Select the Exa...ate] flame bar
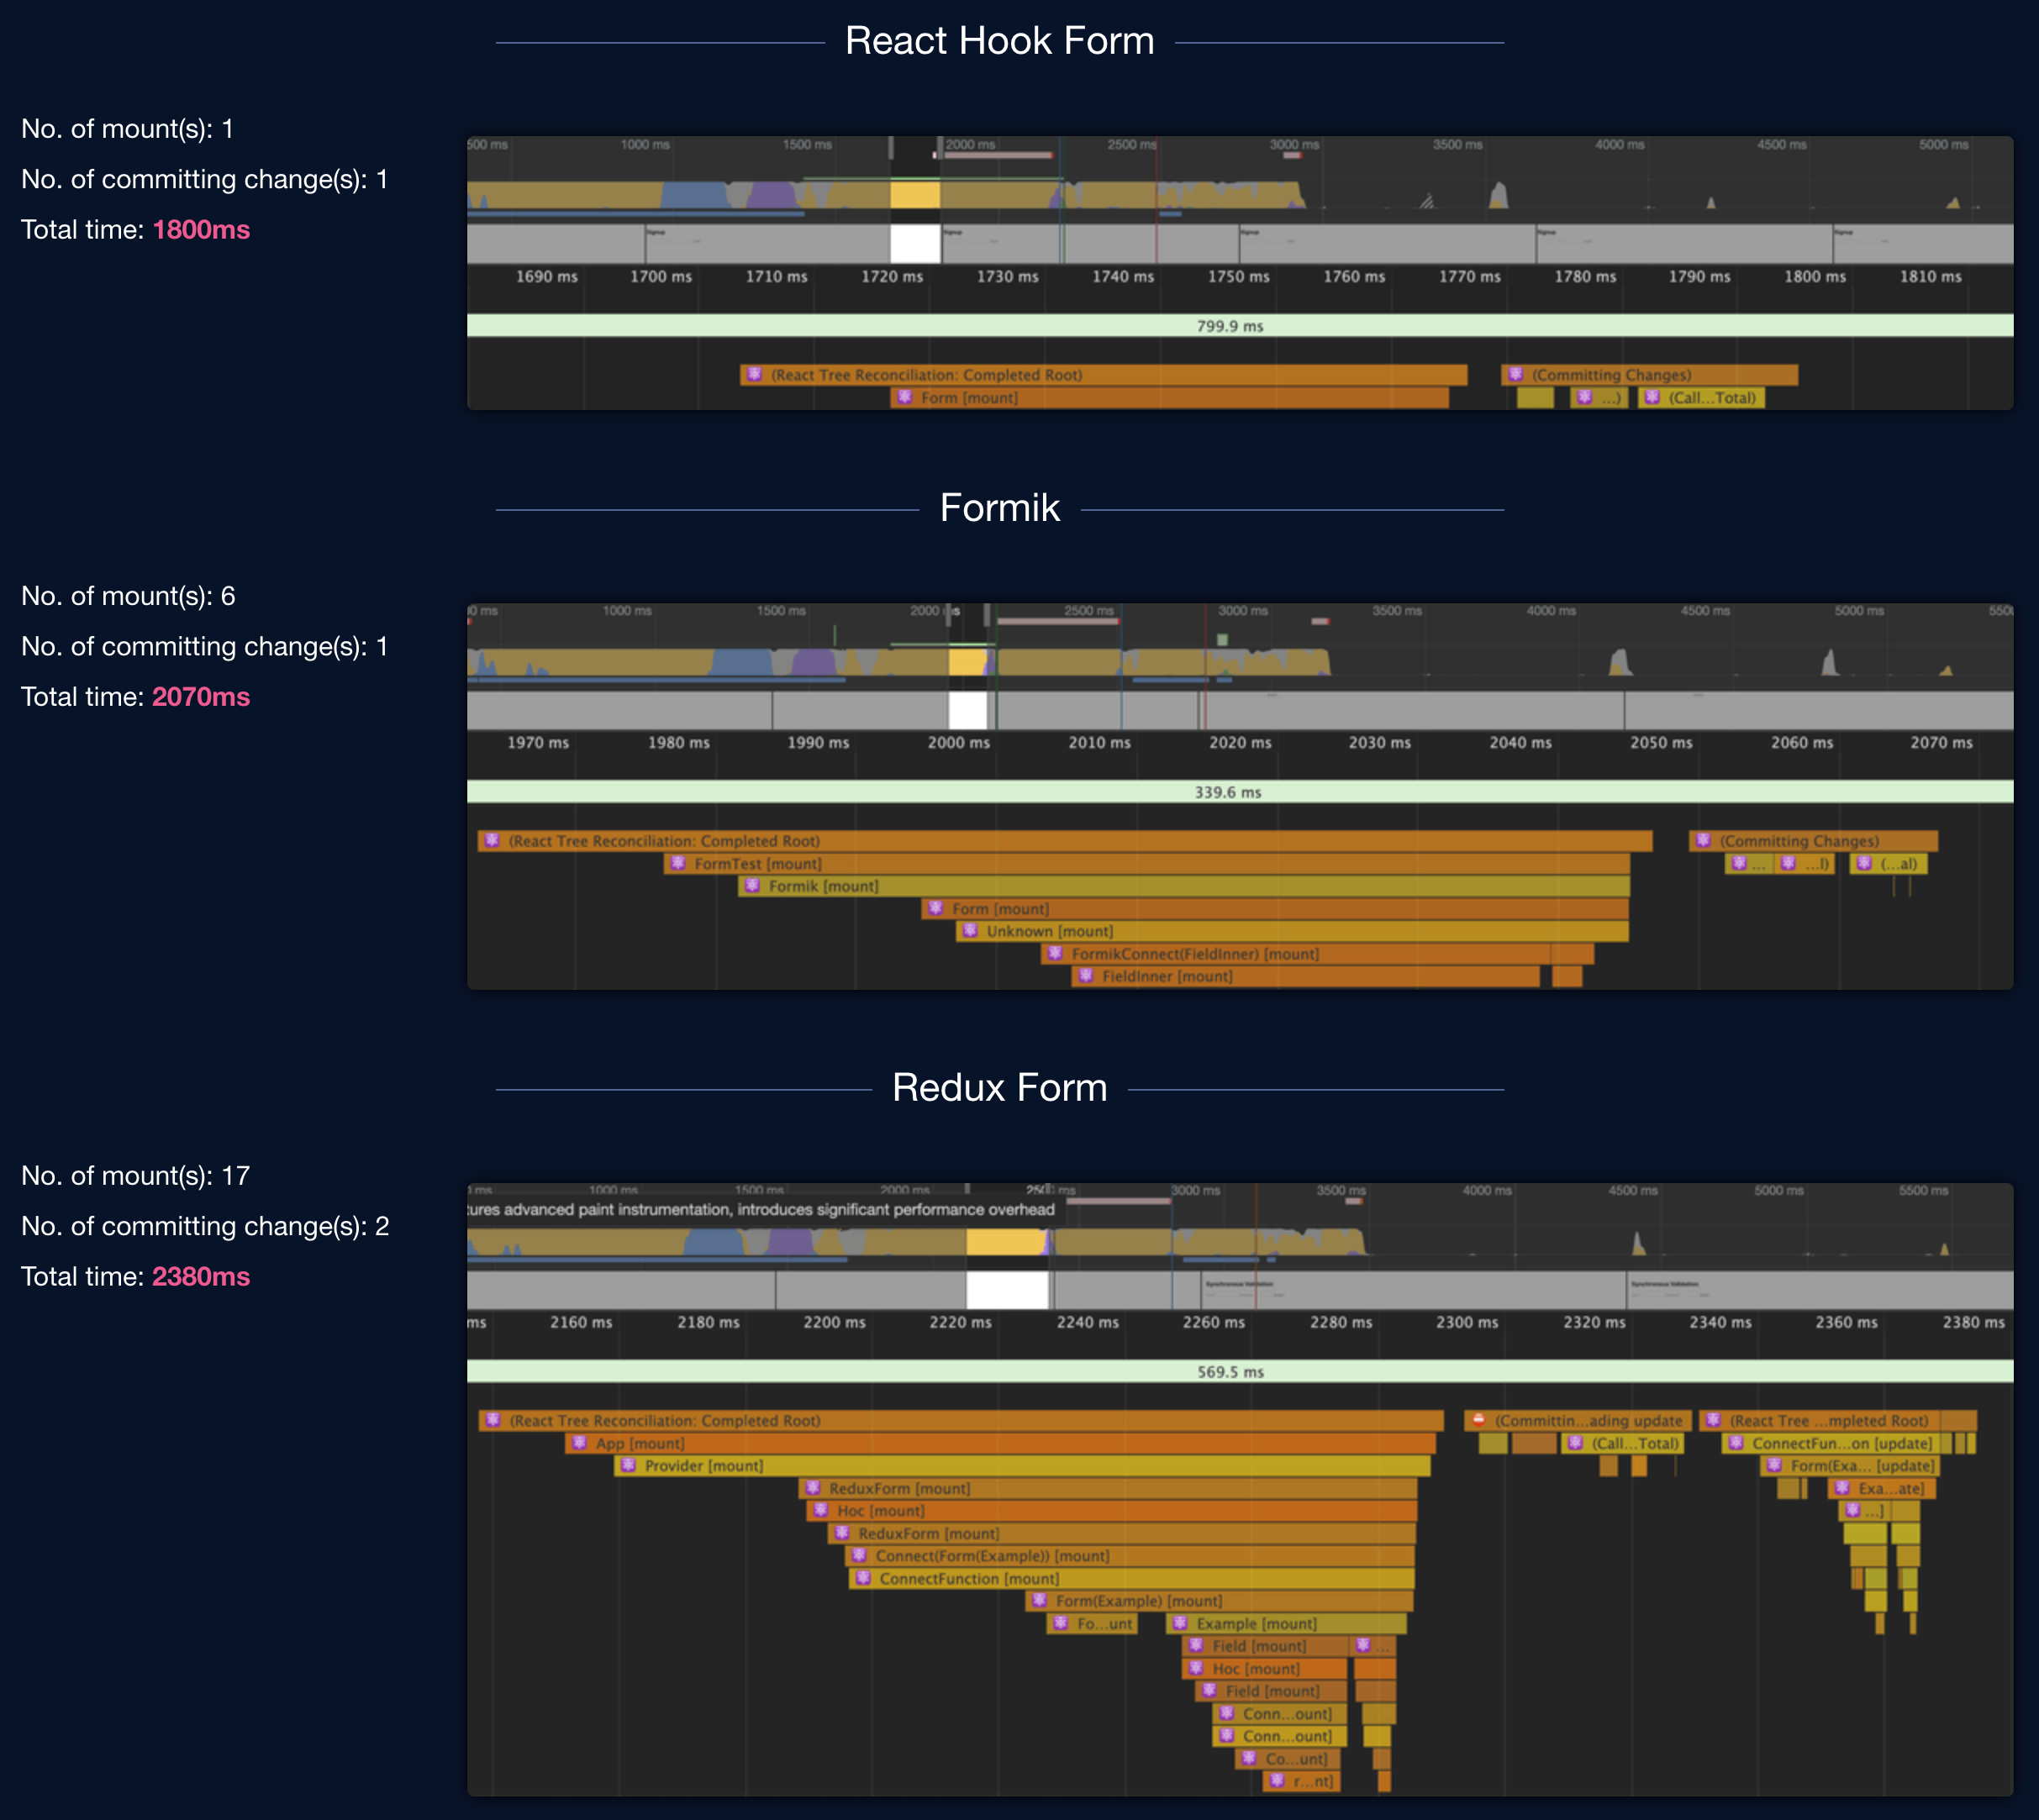The height and width of the screenshot is (1820, 2039). click(x=1882, y=1489)
